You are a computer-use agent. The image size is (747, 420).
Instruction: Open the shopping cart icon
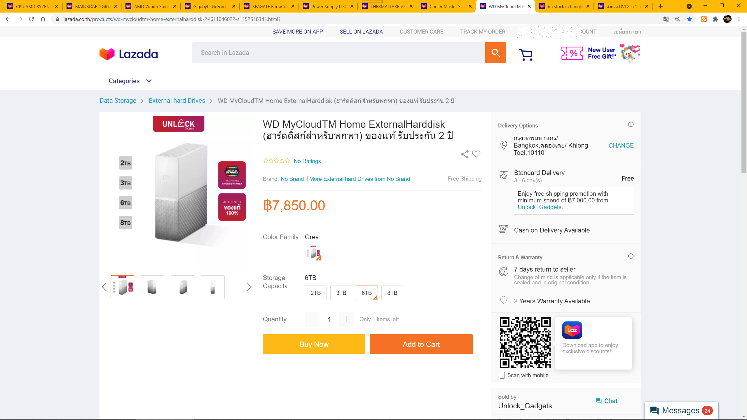pyautogui.click(x=526, y=55)
